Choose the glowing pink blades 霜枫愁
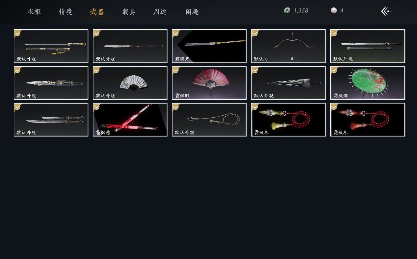 point(130,120)
